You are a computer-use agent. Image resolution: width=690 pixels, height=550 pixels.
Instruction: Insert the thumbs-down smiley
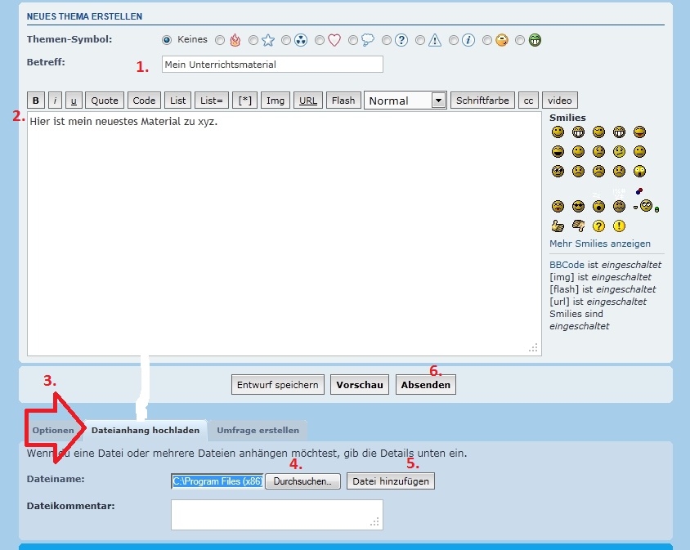click(578, 226)
